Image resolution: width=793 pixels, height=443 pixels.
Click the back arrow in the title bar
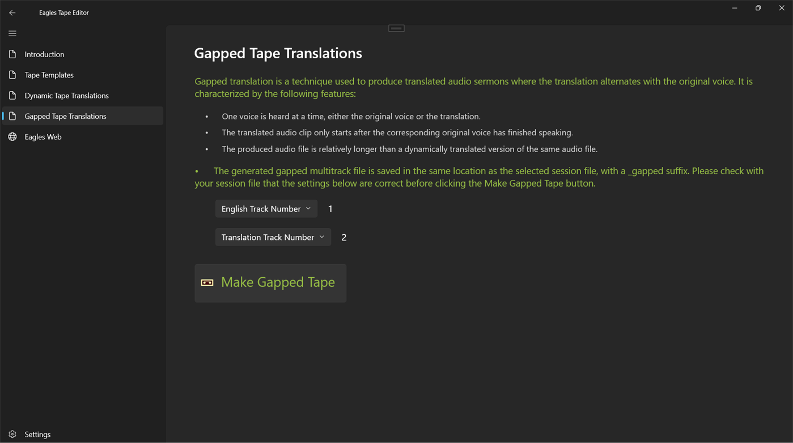12,12
